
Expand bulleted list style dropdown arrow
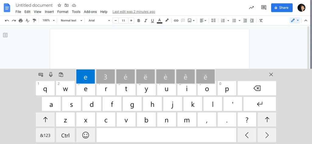coord(239,20)
